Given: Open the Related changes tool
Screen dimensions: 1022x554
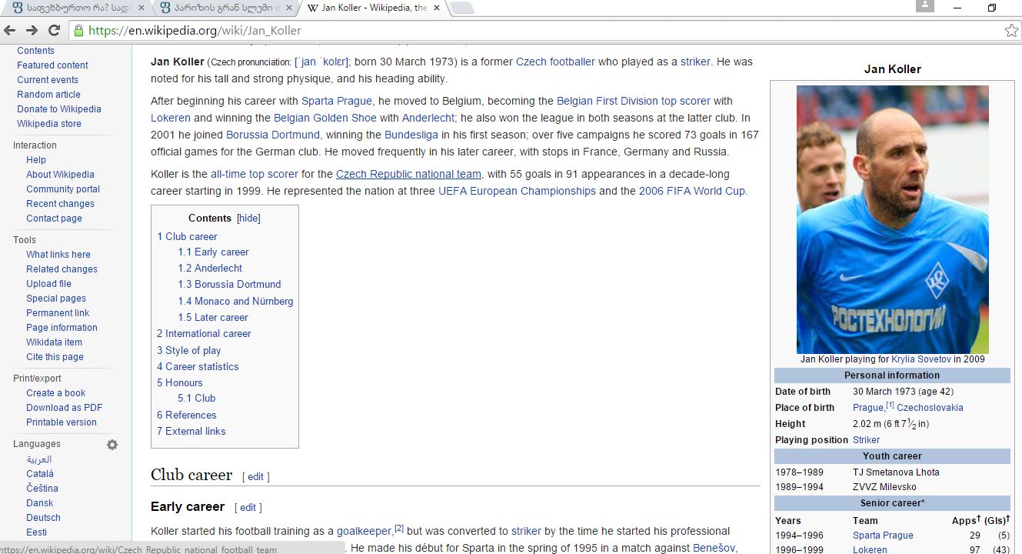Looking at the screenshot, I should tap(62, 269).
